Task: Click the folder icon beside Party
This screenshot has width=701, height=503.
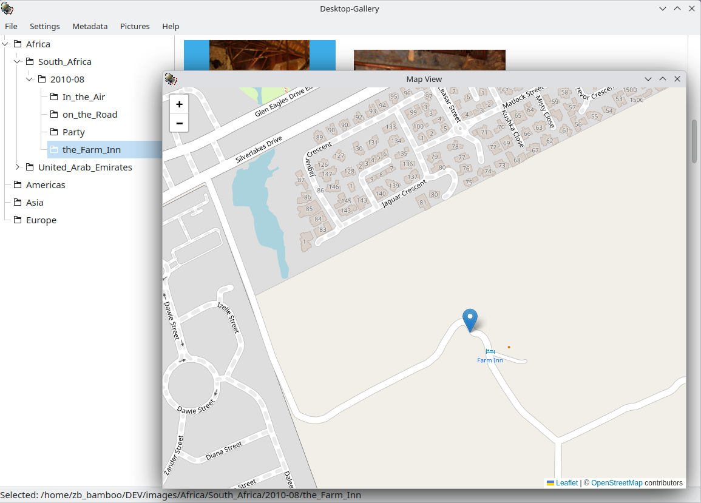Action: click(53, 132)
